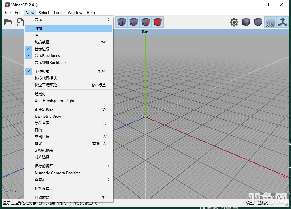This screenshot has width=291, height=209.
Task: Click Numeric Camera Position menu entry
Action: point(57,173)
